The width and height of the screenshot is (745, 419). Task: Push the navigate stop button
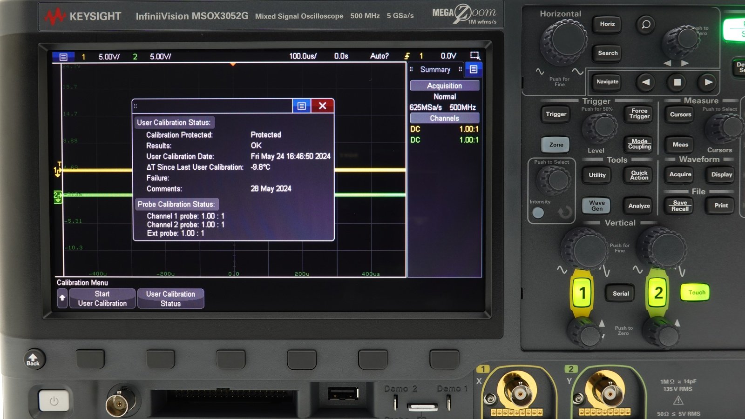[x=677, y=82]
